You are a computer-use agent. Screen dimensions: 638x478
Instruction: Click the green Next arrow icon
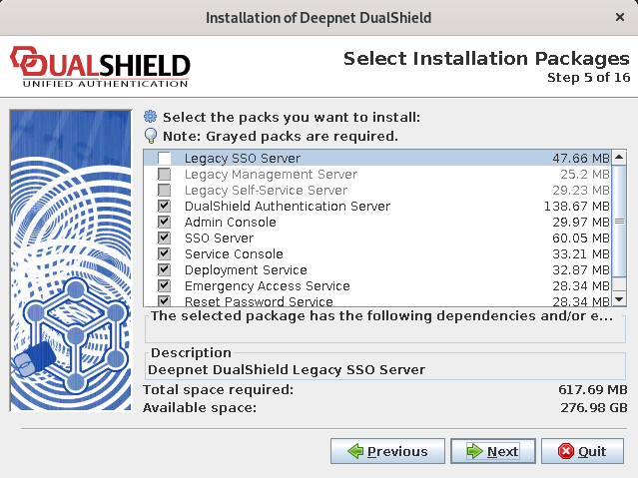(473, 451)
